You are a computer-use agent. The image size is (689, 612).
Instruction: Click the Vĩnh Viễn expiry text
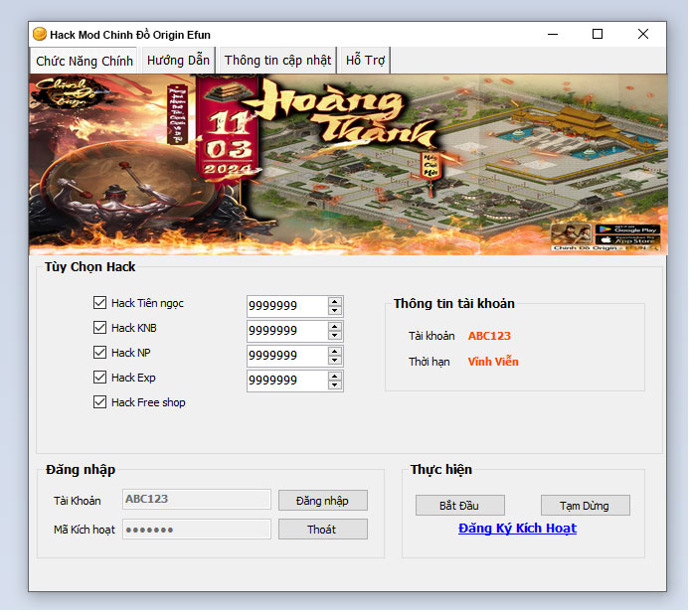click(x=493, y=362)
